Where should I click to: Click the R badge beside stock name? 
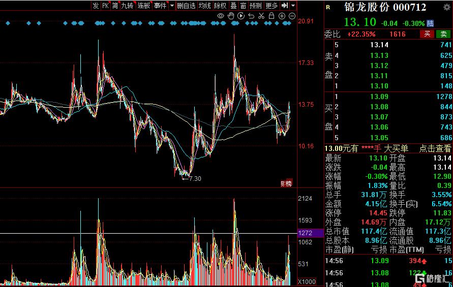tap(328, 8)
